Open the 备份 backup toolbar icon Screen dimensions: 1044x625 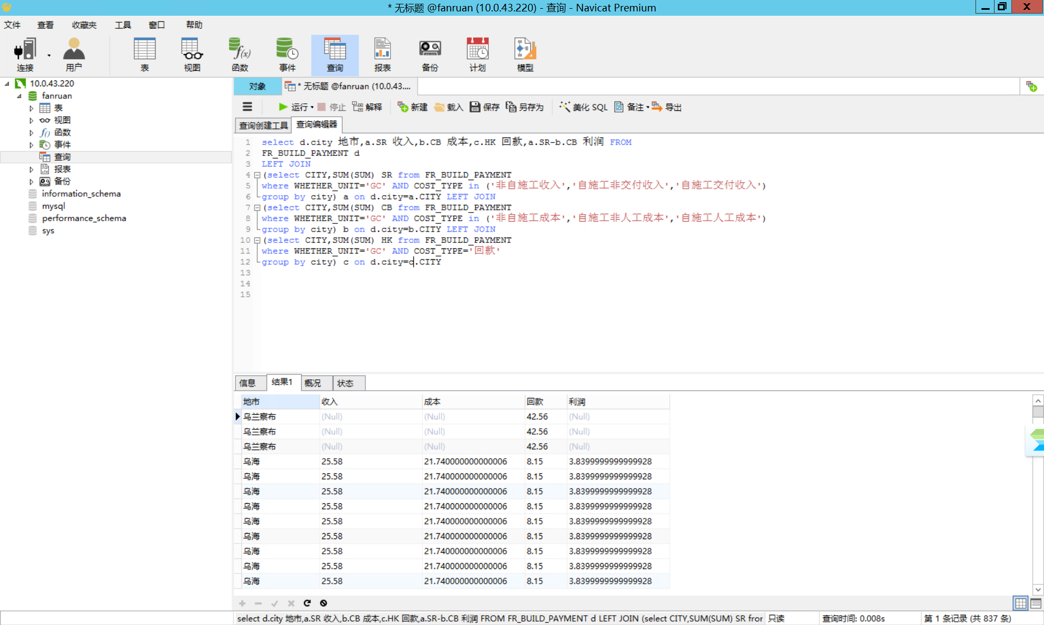[x=430, y=54]
